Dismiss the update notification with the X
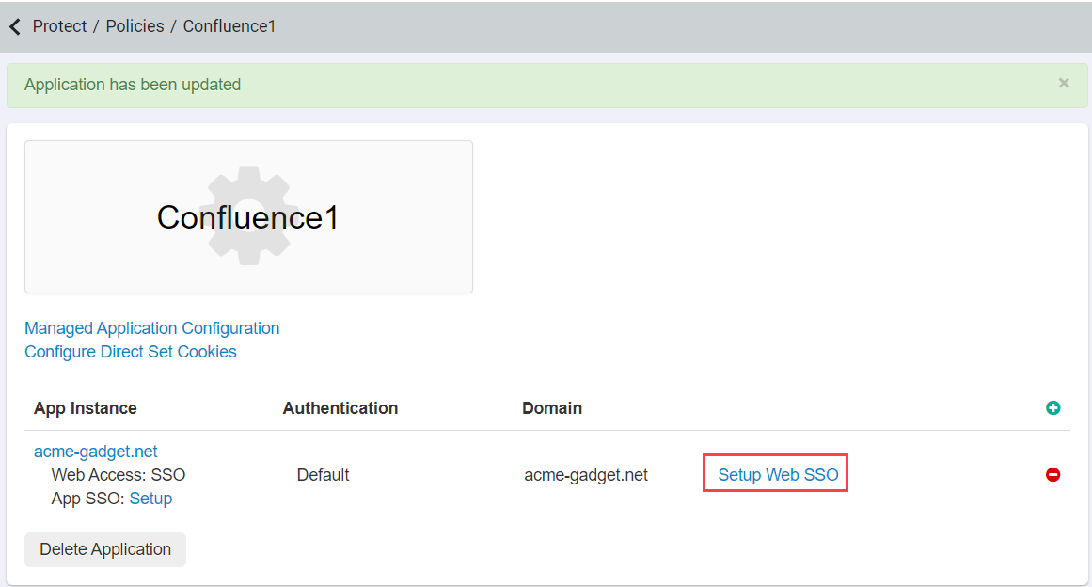 tap(1064, 83)
